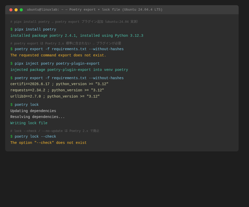This screenshot has height=207, width=249.
Task: Click the line 'certifi==2026.6.17'
Action: [59, 84]
